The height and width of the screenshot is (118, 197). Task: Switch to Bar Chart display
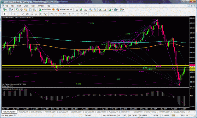point(77,10)
